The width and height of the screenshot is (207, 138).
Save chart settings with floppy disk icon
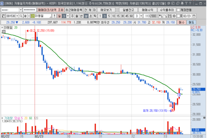(x=170, y=16)
